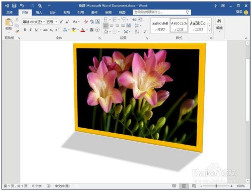Decrease font size with the shrink-font icon
This screenshot has height=191, width=252.
[x=67, y=22]
